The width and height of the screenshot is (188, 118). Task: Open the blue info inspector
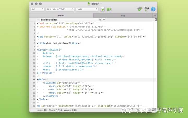point(153,9)
